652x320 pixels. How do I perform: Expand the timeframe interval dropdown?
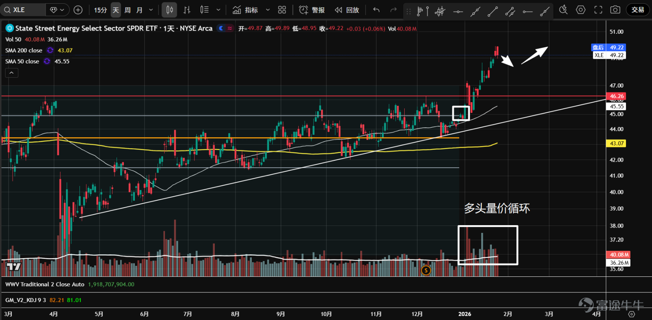(151, 10)
